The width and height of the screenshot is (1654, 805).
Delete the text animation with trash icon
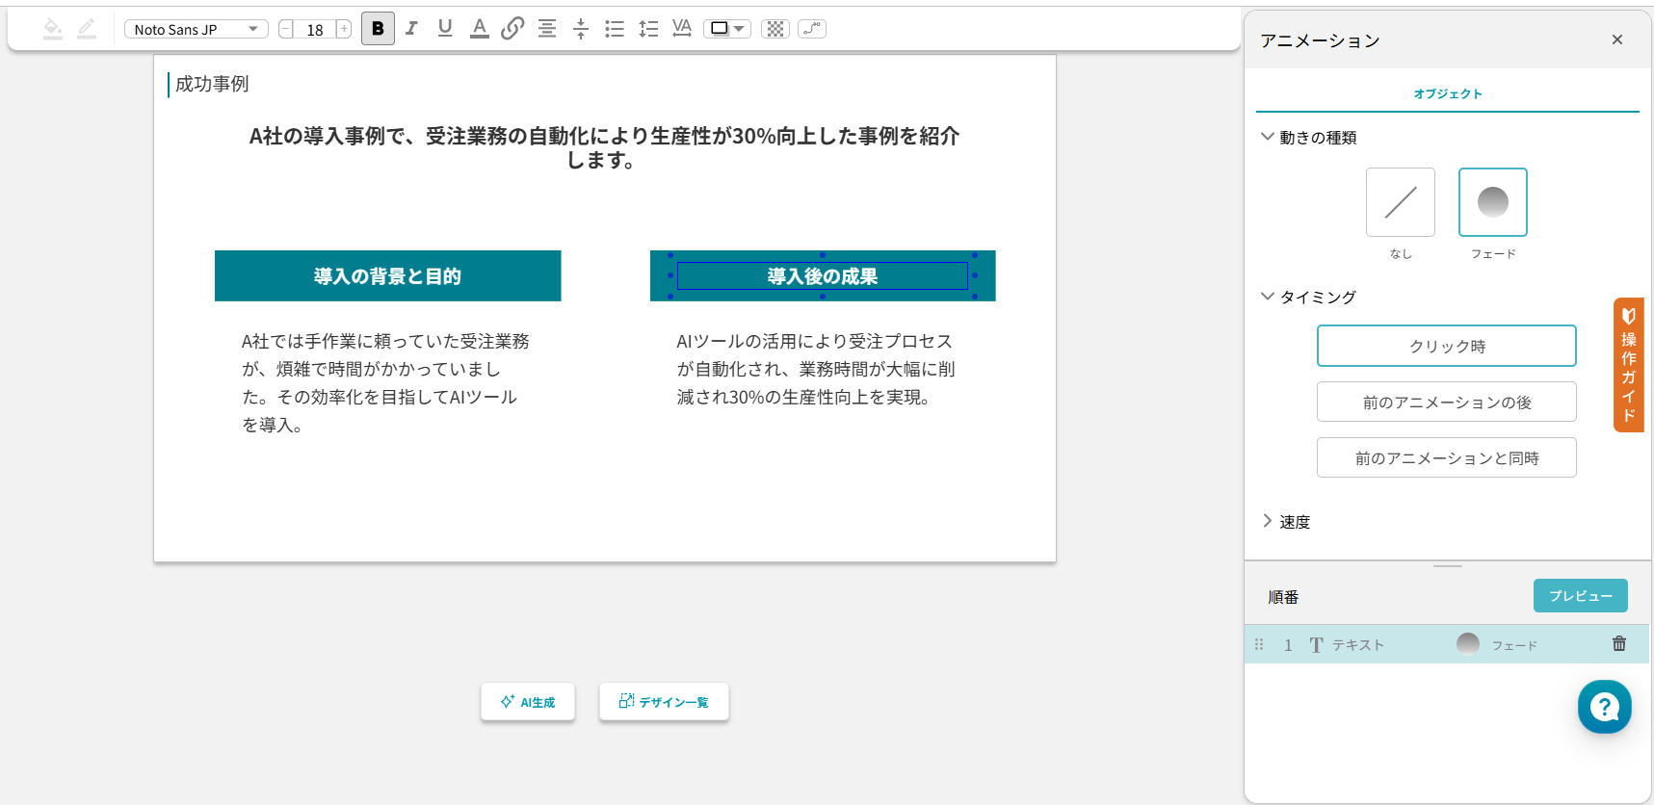pos(1618,644)
